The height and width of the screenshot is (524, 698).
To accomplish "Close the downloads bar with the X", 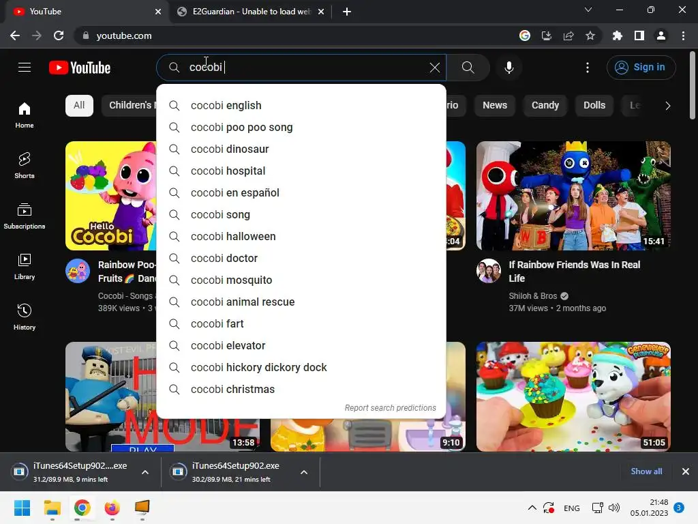I will click(686, 471).
